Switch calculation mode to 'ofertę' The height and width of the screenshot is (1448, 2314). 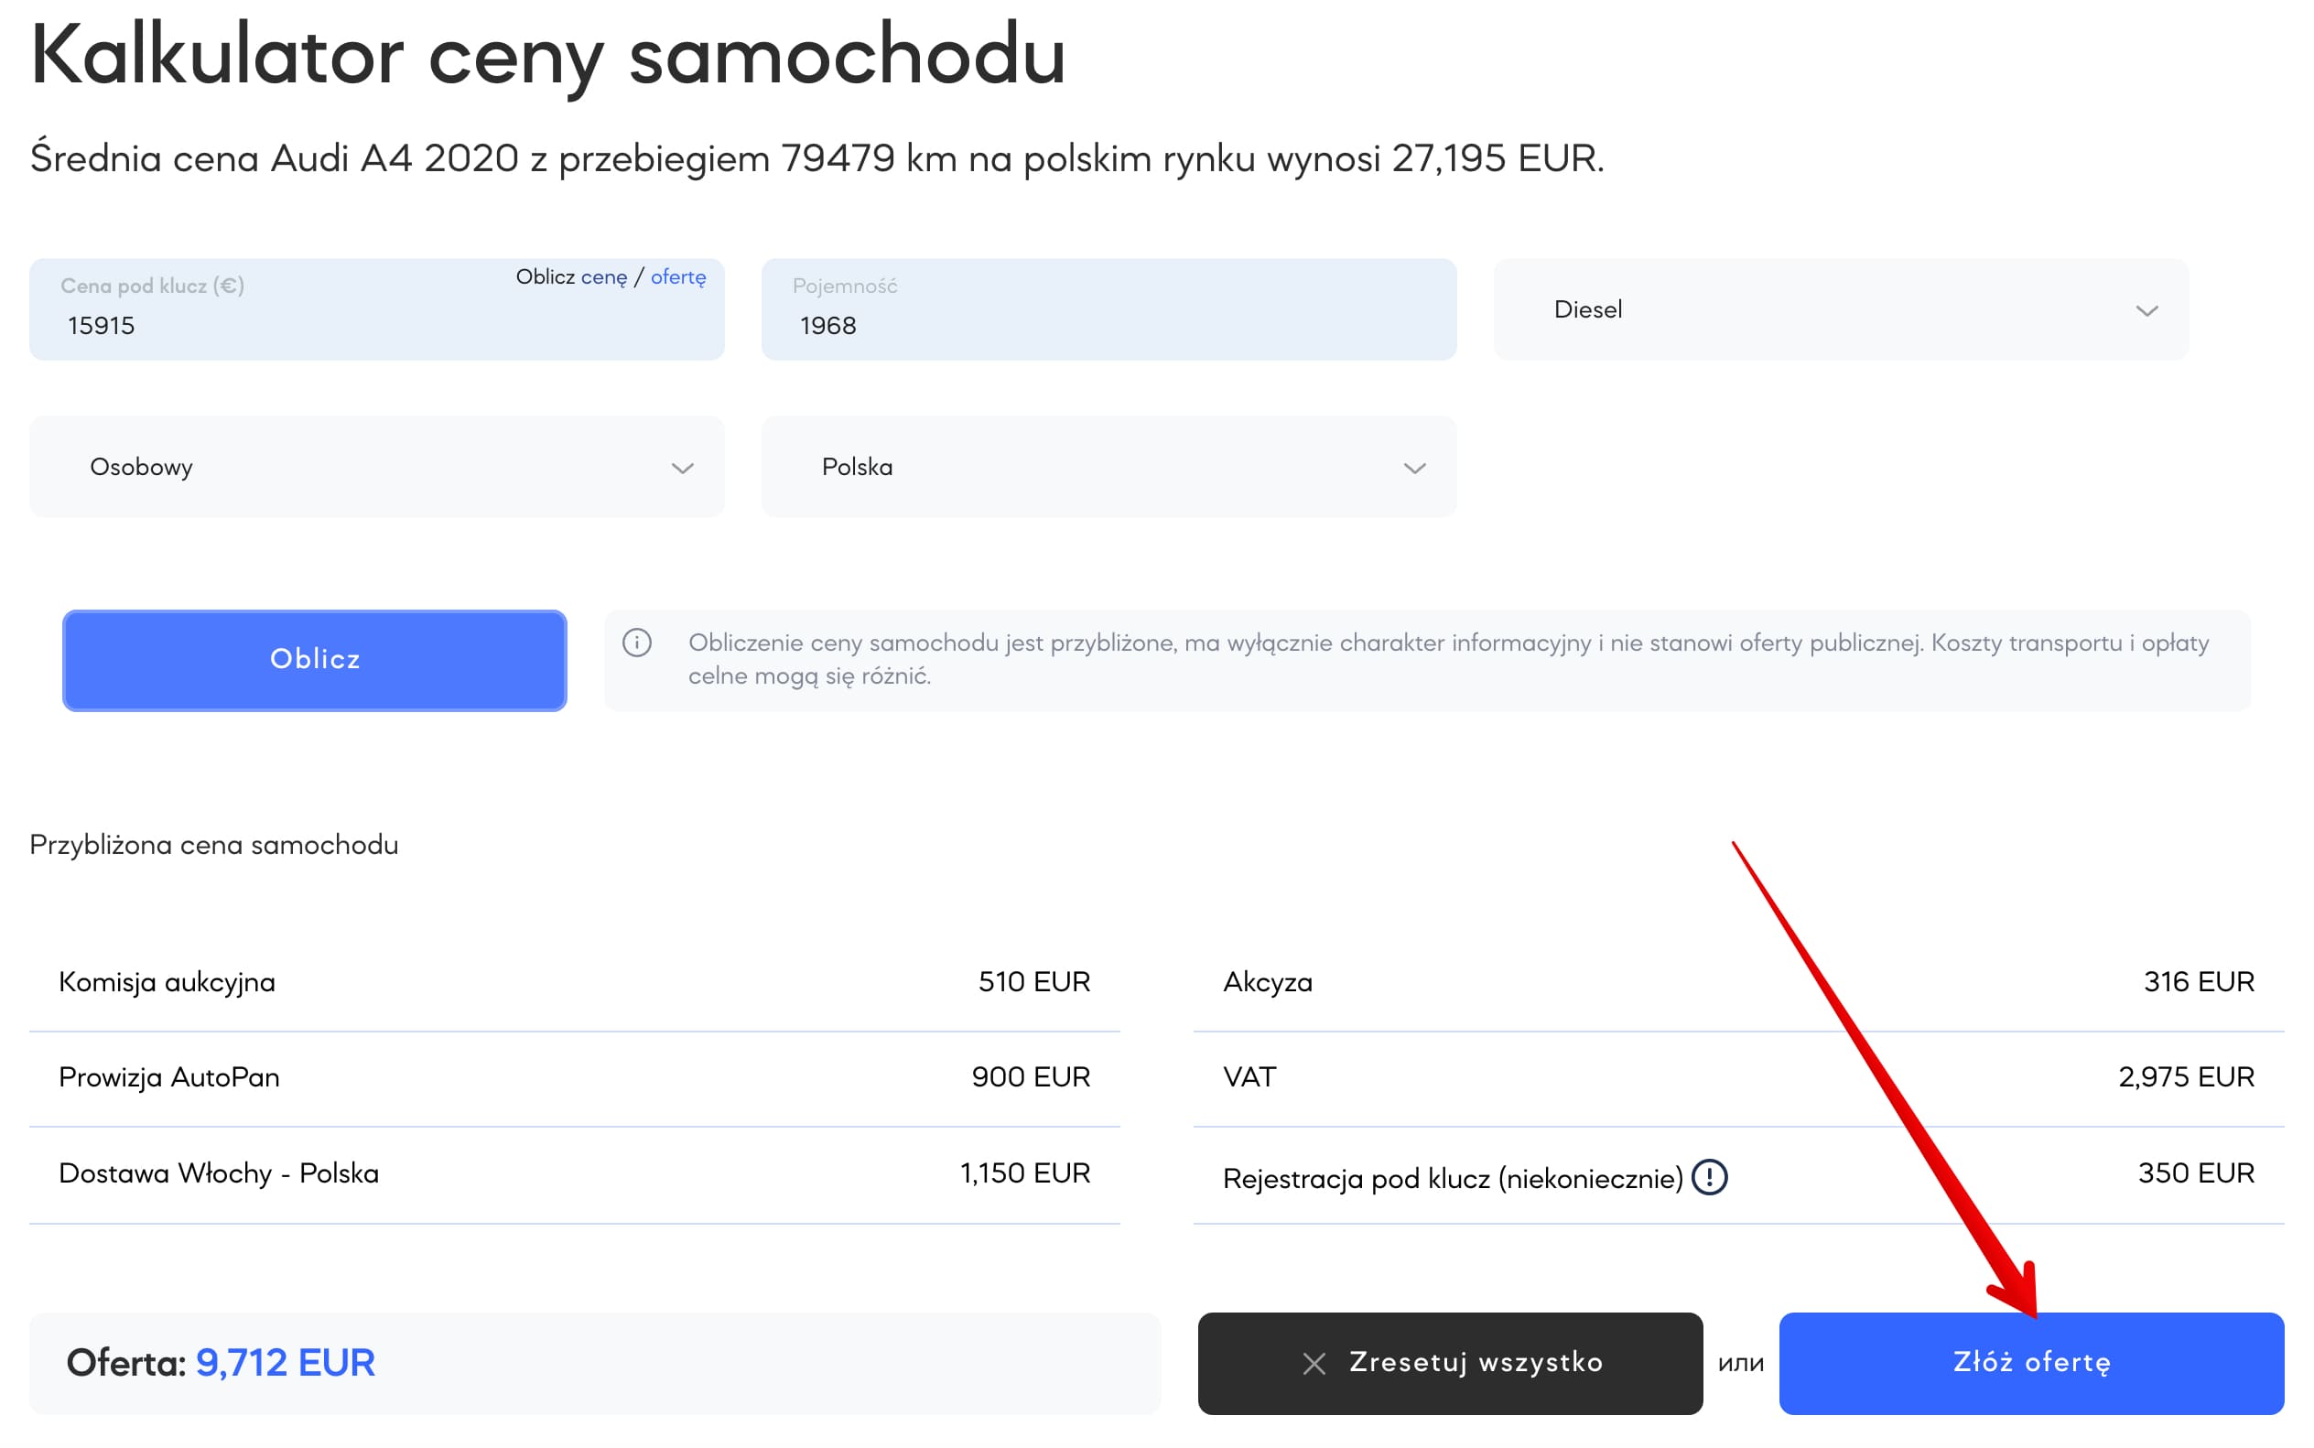[x=678, y=277]
